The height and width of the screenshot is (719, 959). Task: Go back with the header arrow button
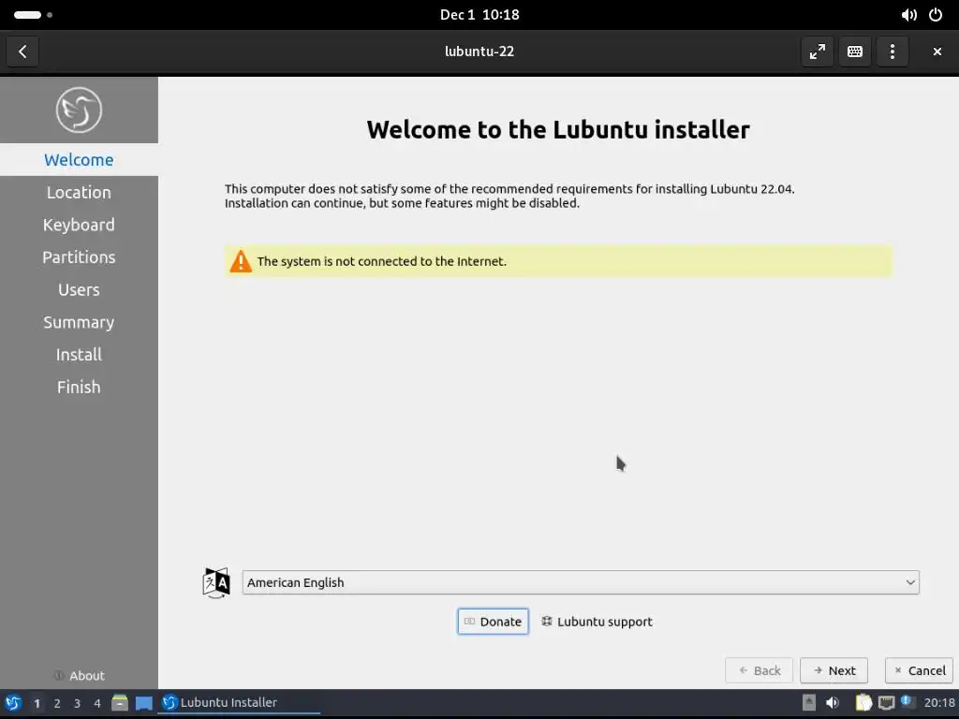pos(22,51)
